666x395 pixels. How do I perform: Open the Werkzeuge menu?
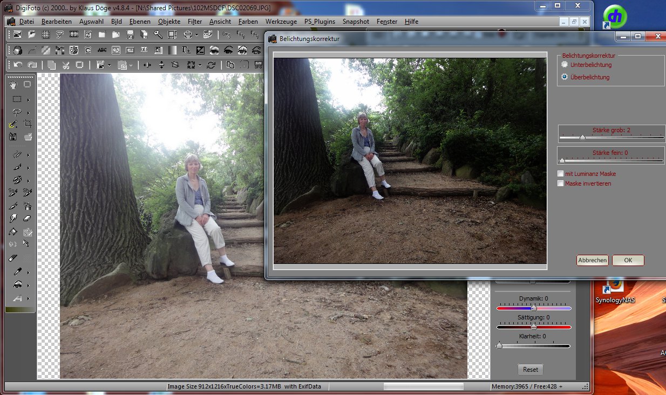pyautogui.click(x=281, y=22)
